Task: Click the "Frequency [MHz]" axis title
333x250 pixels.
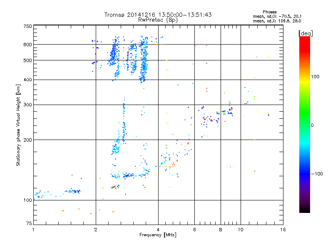Action: 158,235
